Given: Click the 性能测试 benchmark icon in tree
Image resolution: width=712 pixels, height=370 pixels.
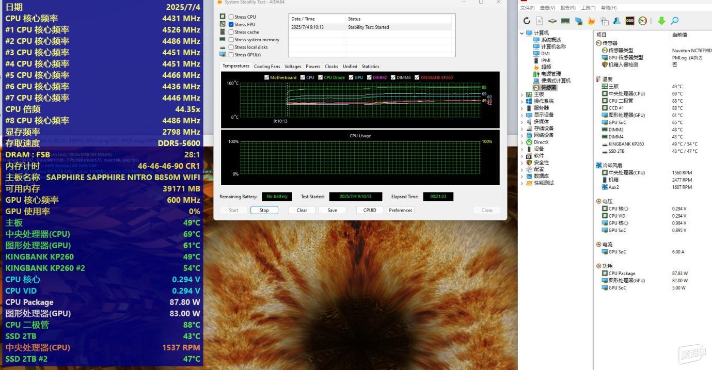Looking at the screenshot, I should coord(529,183).
